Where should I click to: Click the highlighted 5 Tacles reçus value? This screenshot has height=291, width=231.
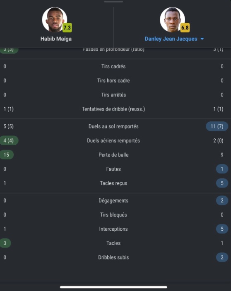[x=222, y=183]
